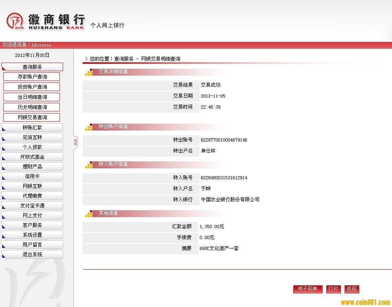This screenshot has width=392, height=307.
Task: Select 网银交易查询 in the sidebar
Action: pyautogui.click(x=32, y=118)
